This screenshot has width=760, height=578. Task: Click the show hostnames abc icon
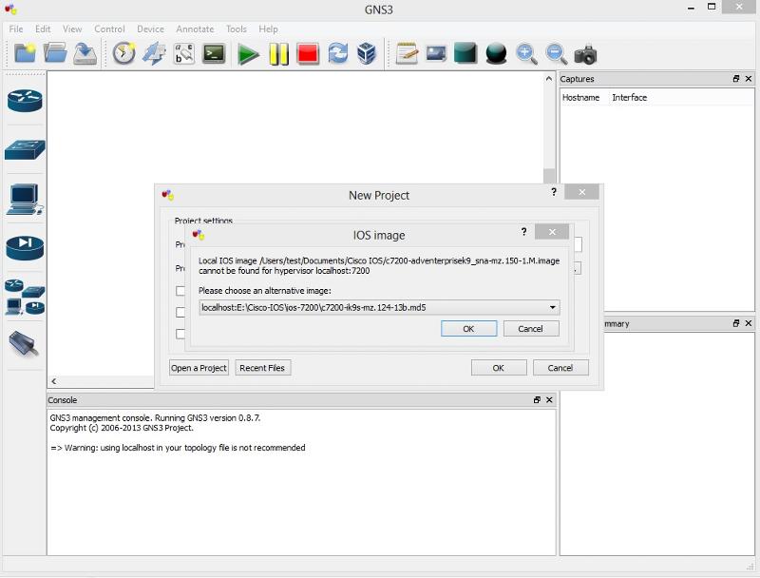click(184, 53)
